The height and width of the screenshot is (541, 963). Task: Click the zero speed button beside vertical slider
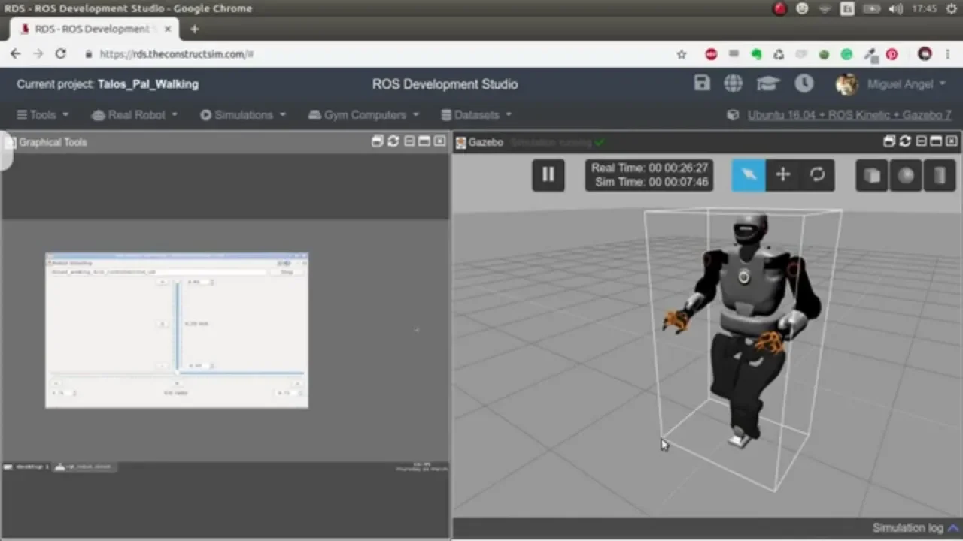[163, 324]
